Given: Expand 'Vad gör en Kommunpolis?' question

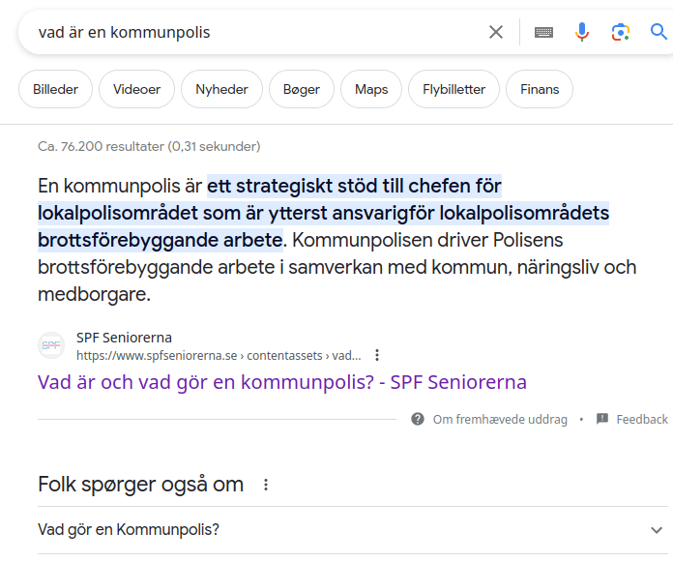Looking at the screenshot, I should [x=658, y=530].
